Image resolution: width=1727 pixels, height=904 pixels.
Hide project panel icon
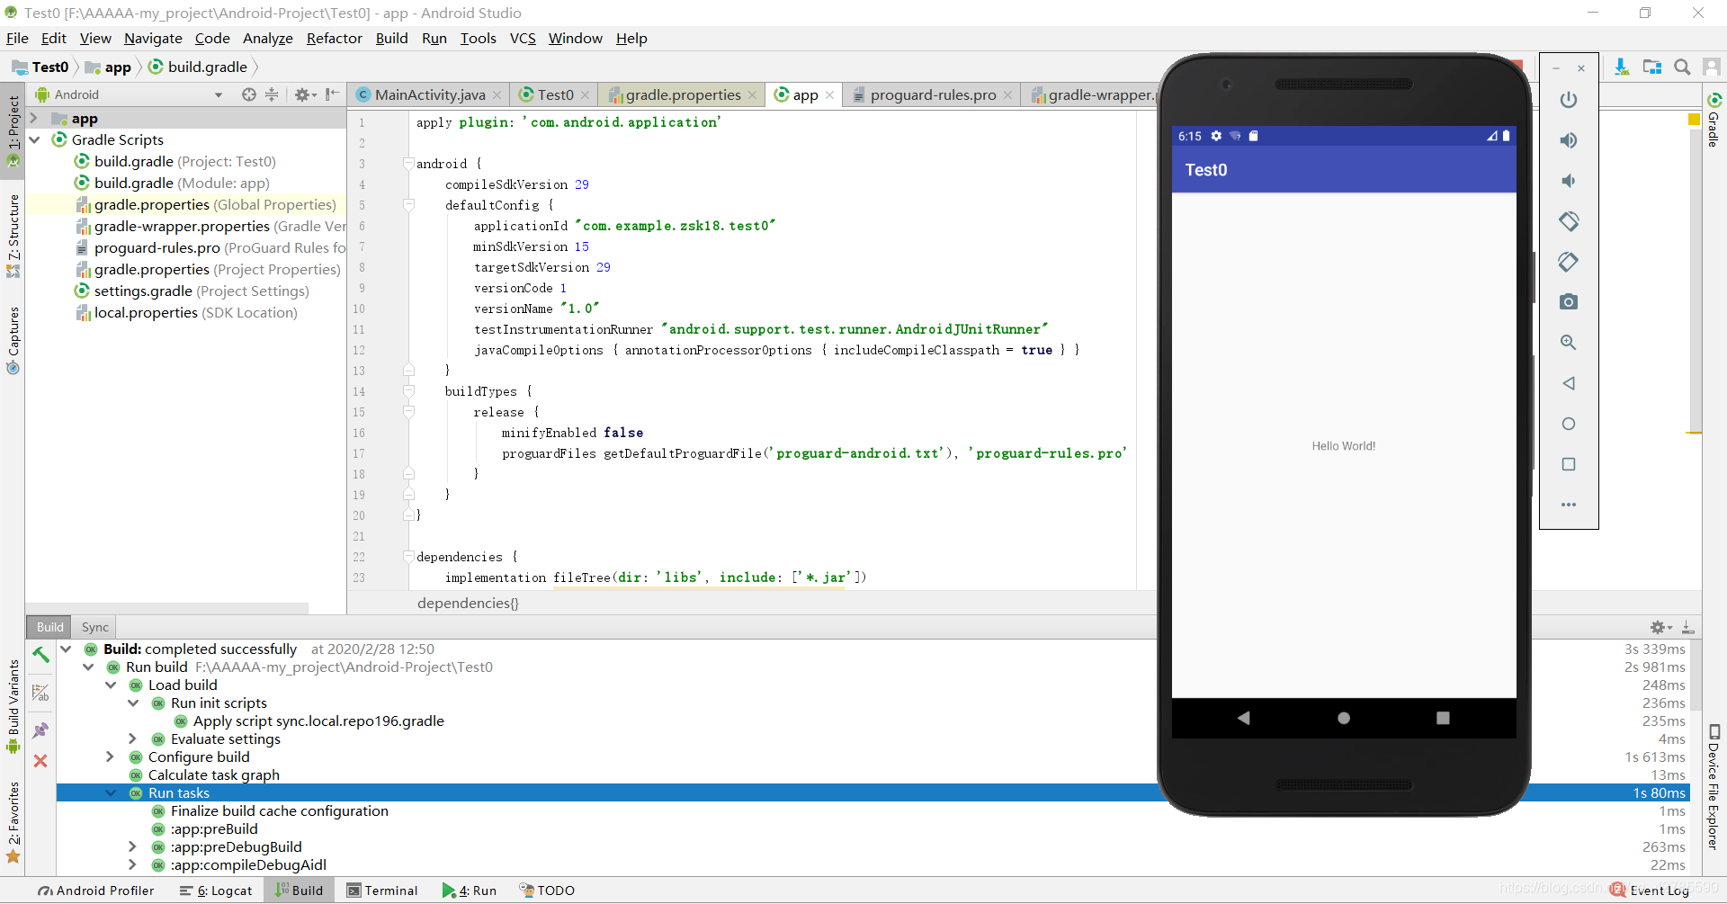pyautogui.click(x=333, y=94)
